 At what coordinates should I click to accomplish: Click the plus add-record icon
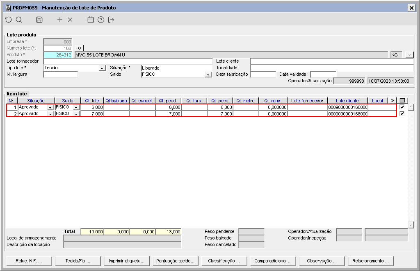(x=60, y=20)
